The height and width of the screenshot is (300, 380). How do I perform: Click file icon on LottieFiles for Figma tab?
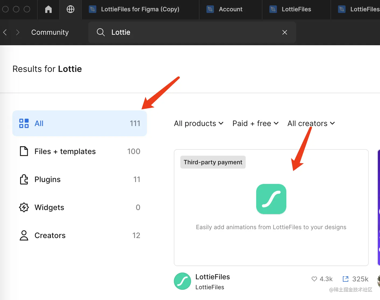(x=93, y=9)
